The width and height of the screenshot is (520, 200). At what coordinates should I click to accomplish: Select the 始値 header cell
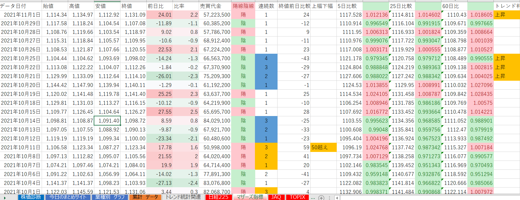click(55, 6)
